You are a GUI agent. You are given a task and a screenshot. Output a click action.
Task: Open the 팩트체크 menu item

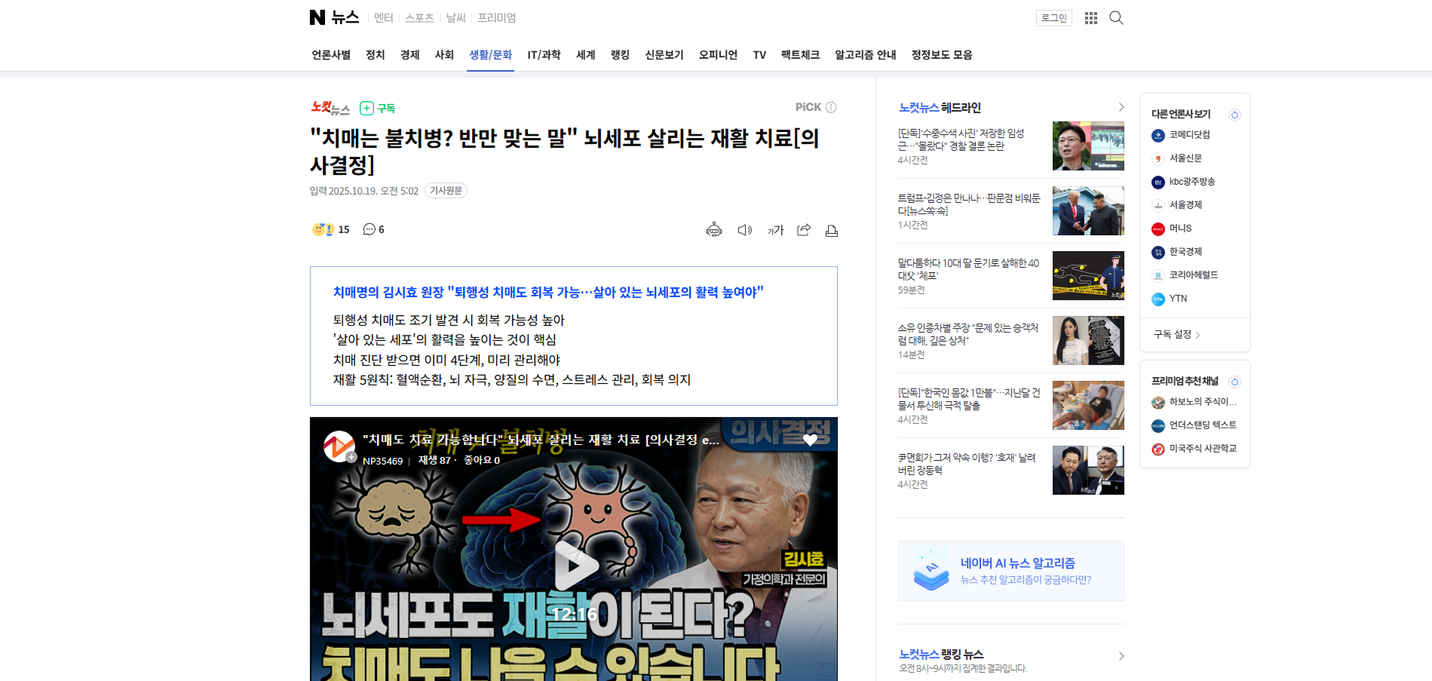tap(800, 55)
